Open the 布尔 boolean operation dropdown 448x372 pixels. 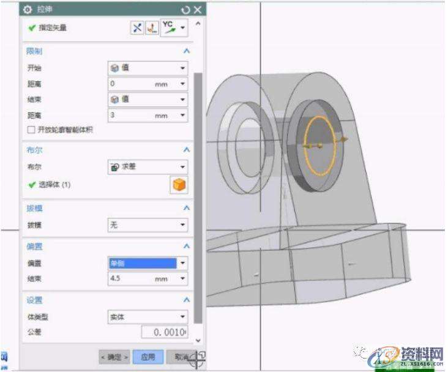coord(147,167)
